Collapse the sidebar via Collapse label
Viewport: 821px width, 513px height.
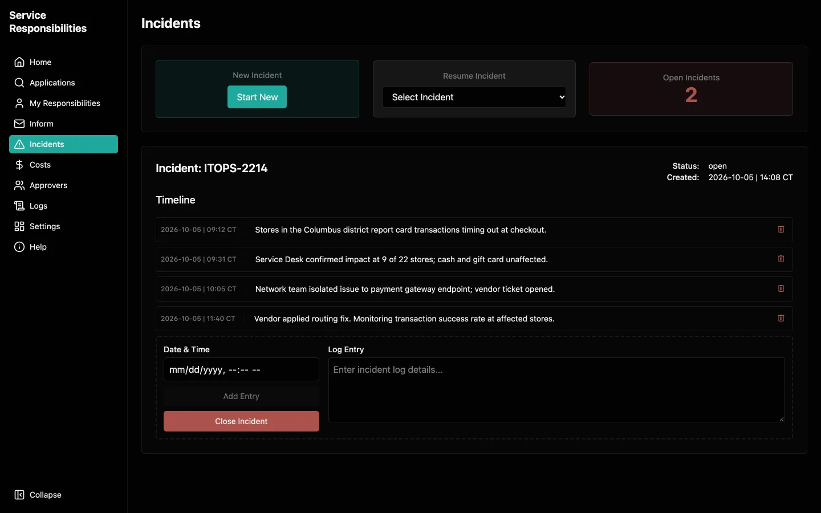(x=46, y=495)
